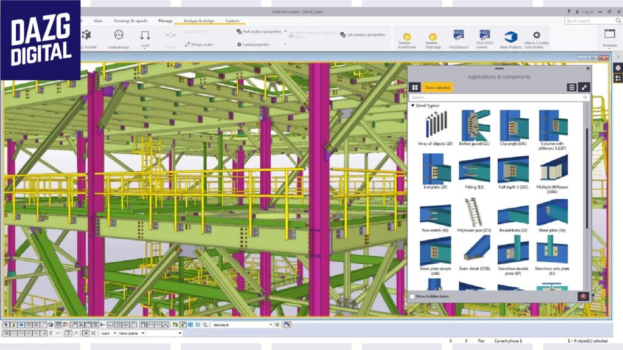Open the Load groups tool
This screenshot has width=623, height=350.
[x=119, y=38]
